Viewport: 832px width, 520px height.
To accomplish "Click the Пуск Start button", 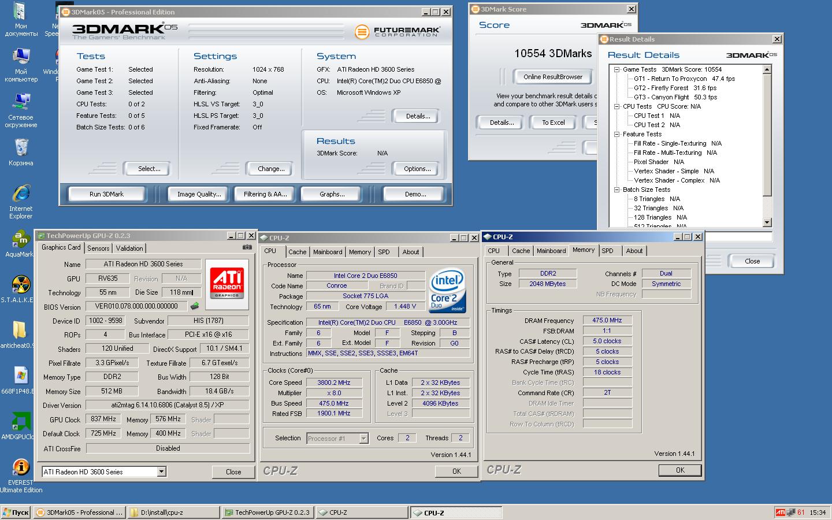I will 16,512.
